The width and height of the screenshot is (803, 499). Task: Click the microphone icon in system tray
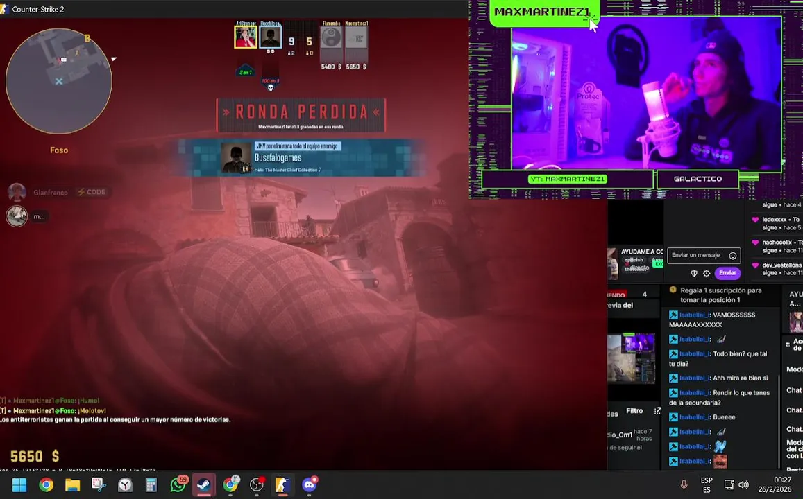pyautogui.click(x=684, y=484)
